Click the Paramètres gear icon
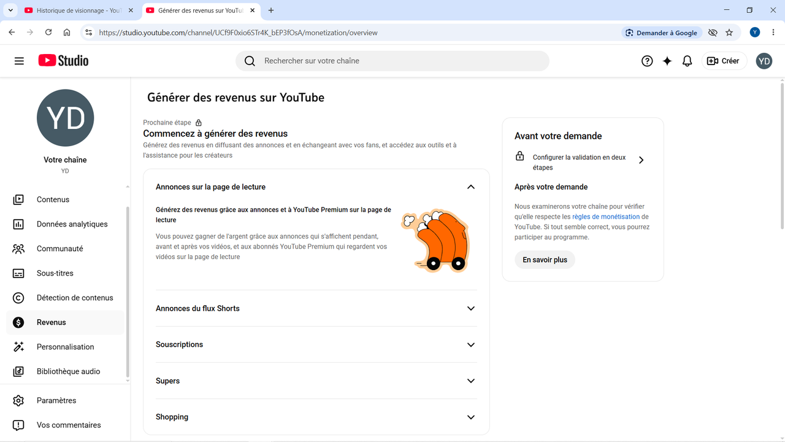The height and width of the screenshot is (442, 785). tap(18, 400)
